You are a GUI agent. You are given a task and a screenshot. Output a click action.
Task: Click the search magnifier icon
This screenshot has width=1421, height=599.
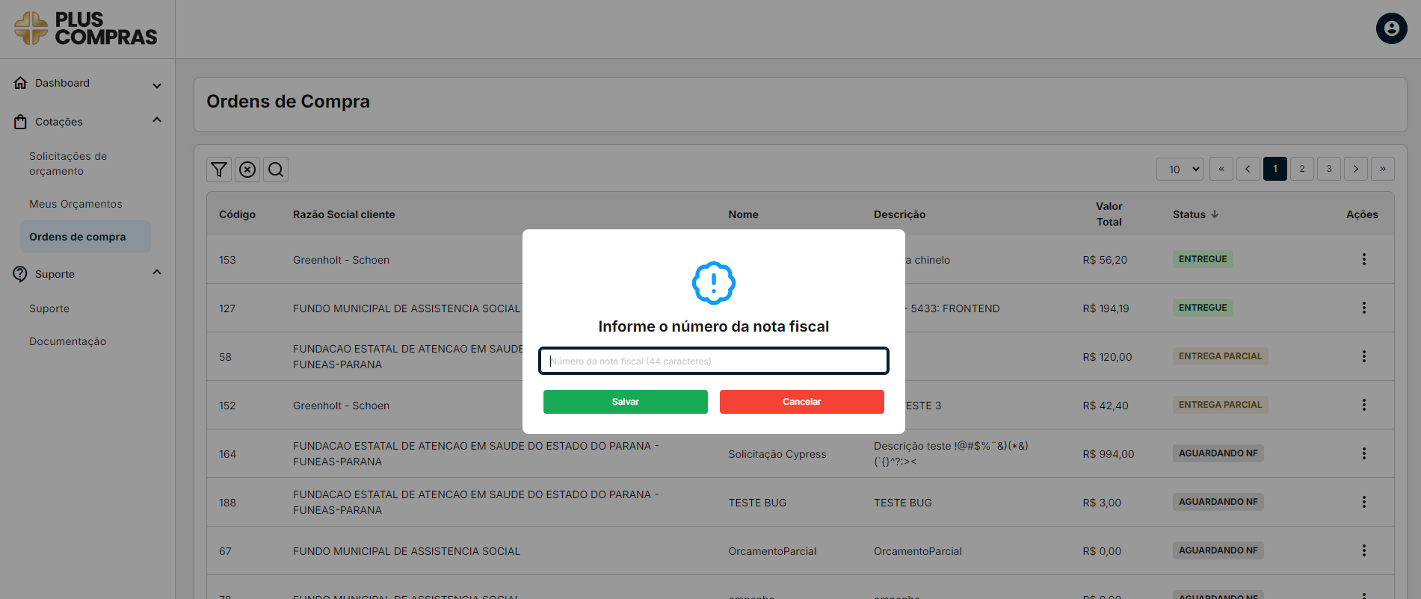pyautogui.click(x=276, y=170)
